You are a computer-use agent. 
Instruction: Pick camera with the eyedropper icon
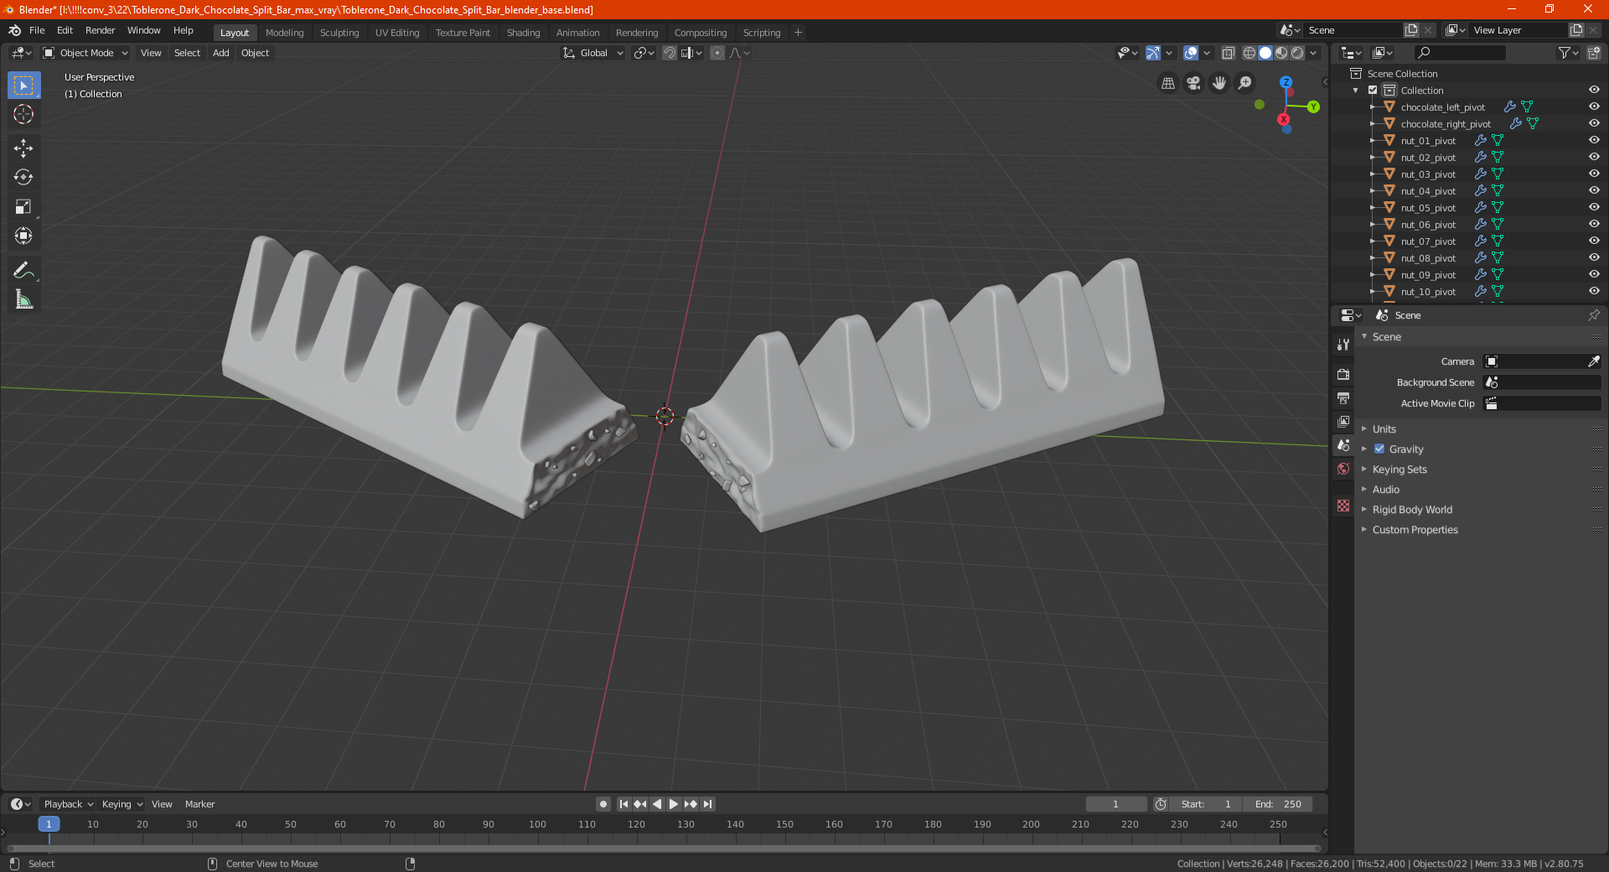[x=1593, y=361]
